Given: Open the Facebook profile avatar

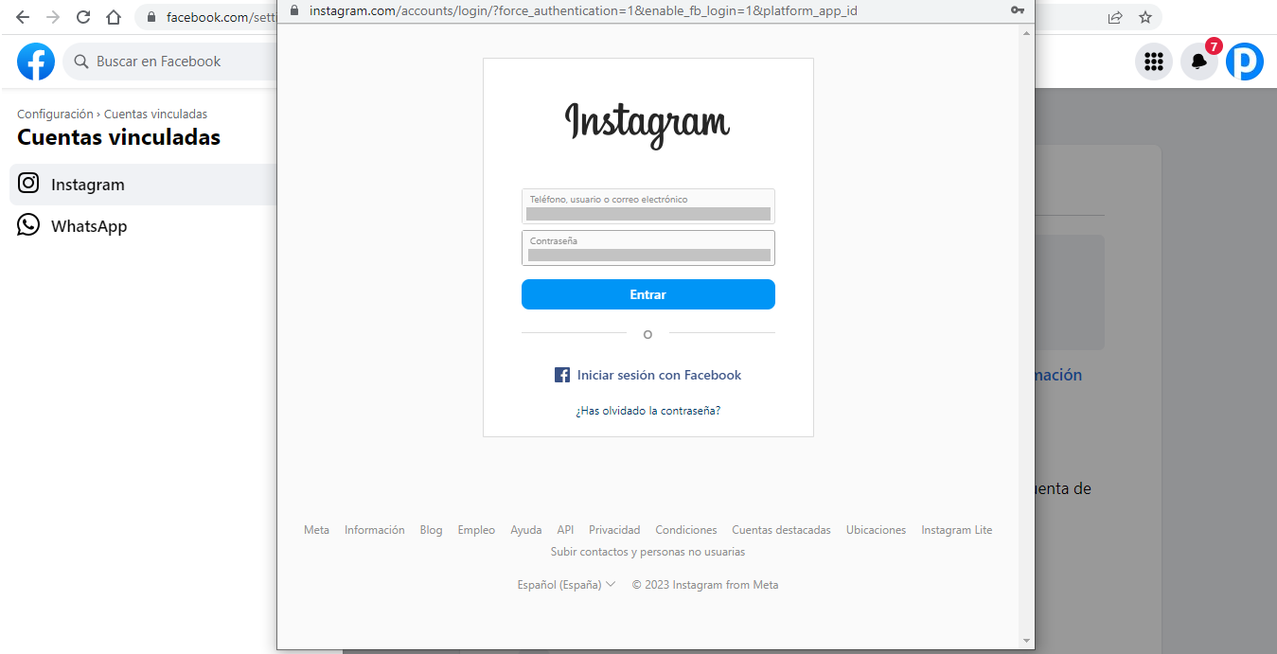Looking at the screenshot, I should click(1244, 62).
